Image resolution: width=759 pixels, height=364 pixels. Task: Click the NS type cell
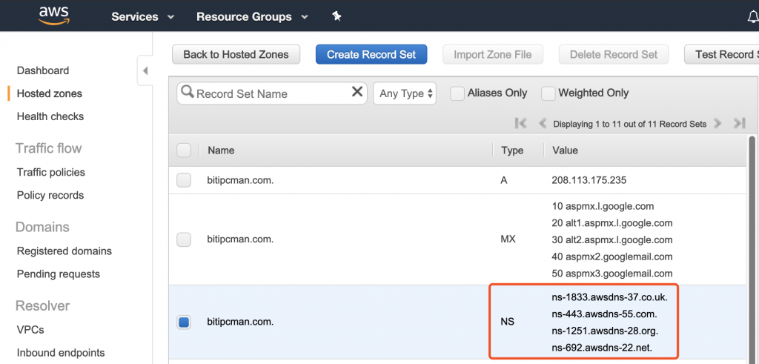click(x=507, y=321)
